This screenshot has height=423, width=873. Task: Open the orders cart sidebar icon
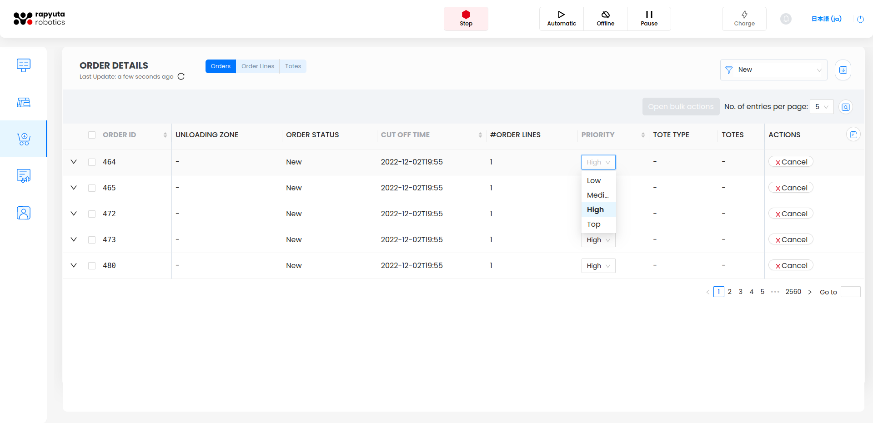tap(24, 139)
